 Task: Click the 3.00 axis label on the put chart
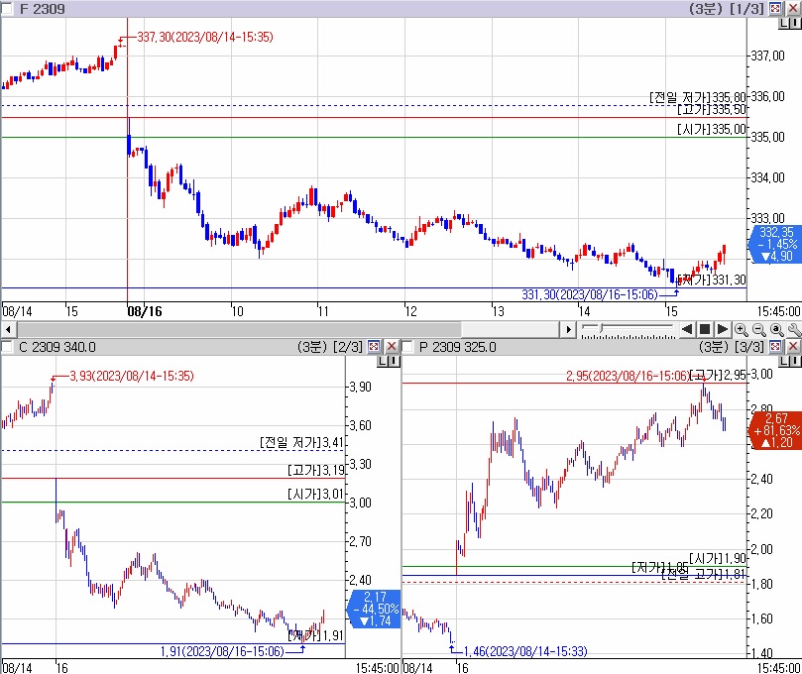pyautogui.click(x=762, y=374)
